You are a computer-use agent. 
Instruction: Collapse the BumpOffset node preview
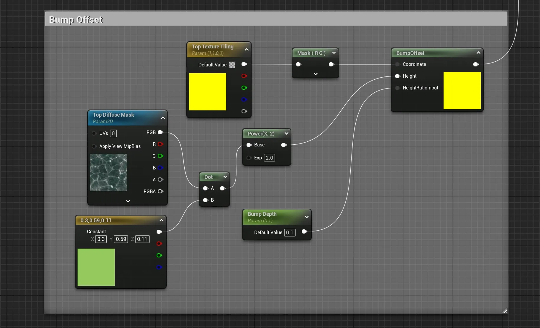[x=478, y=53]
